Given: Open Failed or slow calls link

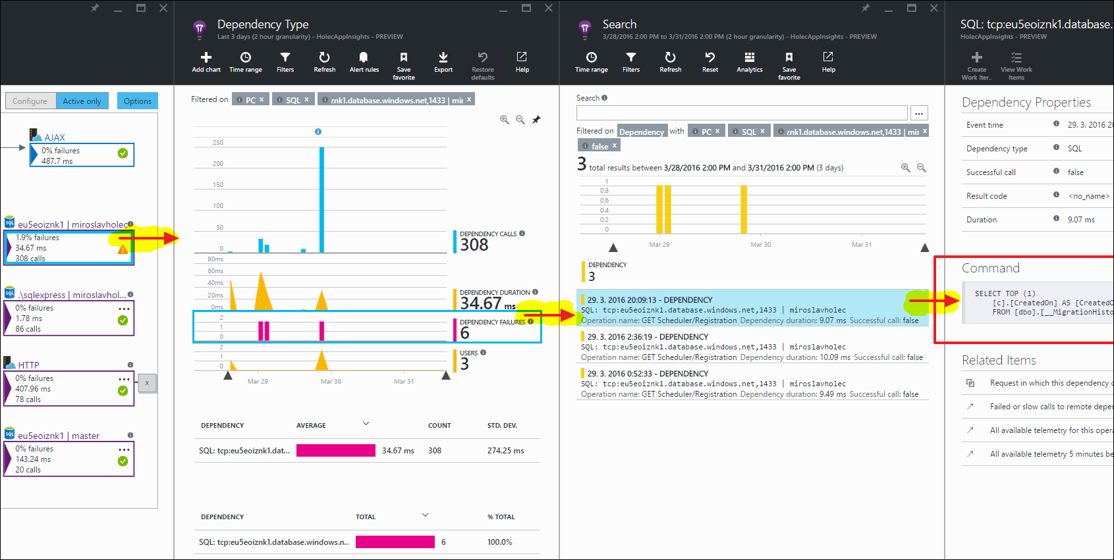Looking at the screenshot, I should pyautogui.click(x=1051, y=407).
